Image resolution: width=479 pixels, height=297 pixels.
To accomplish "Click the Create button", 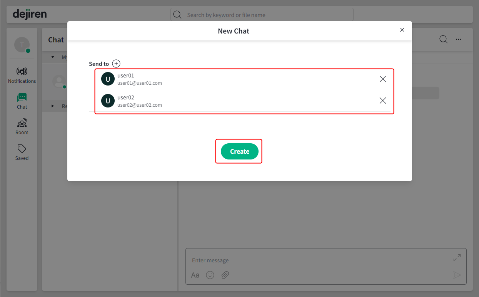I will (x=240, y=151).
